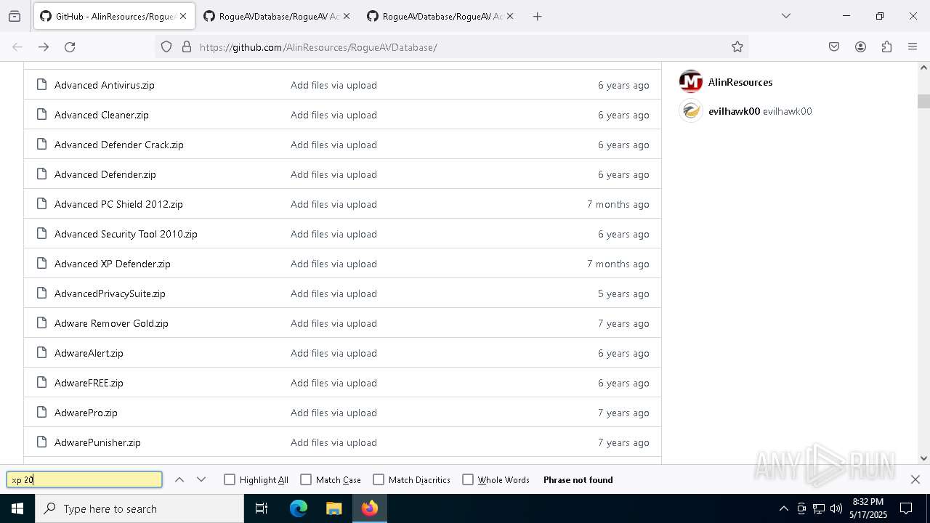Enable the Match Diacritics checkbox
This screenshot has width=930, height=523.
tap(379, 479)
